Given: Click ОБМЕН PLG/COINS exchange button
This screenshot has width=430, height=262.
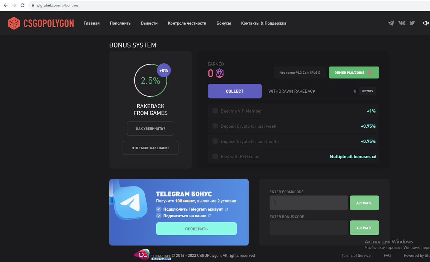Looking at the screenshot, I should 354,72.
